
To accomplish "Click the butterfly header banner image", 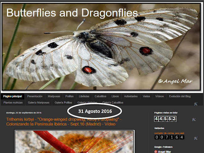I will click(x=101, y=47).
